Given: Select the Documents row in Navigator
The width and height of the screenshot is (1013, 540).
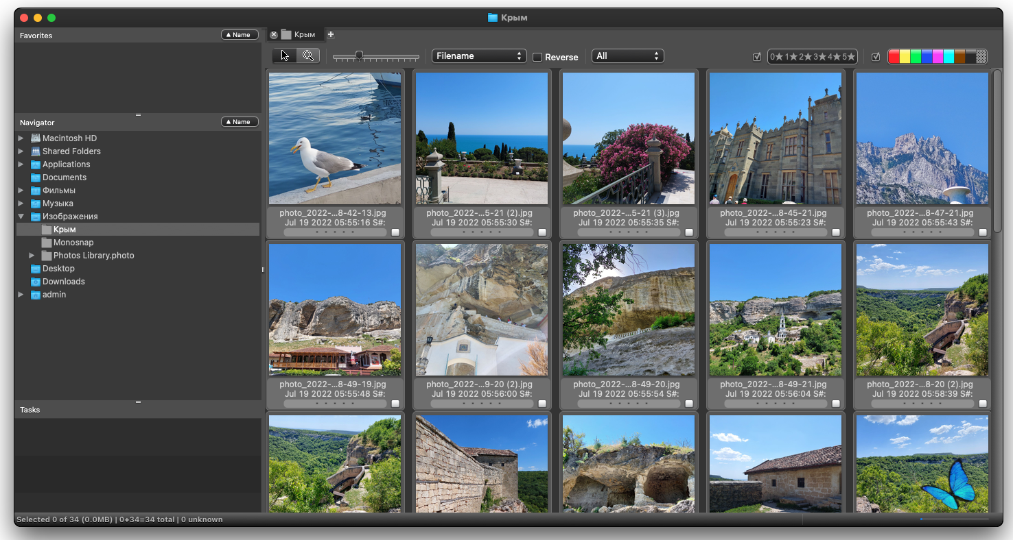Looking at the screenshot, I should 138,177.
